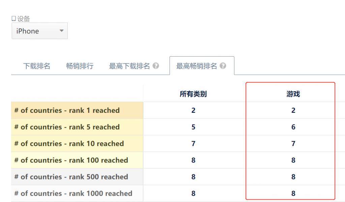Click help icon next to 最高畅销排名
This screenshot has width=345, height=202.
[x=223, y=66]
